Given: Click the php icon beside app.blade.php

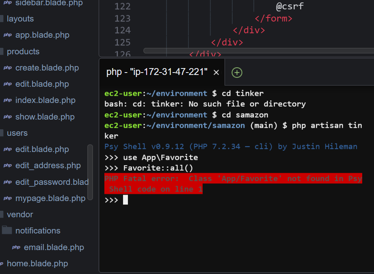Looking at the screenshot, I should (x=7, y=35).
